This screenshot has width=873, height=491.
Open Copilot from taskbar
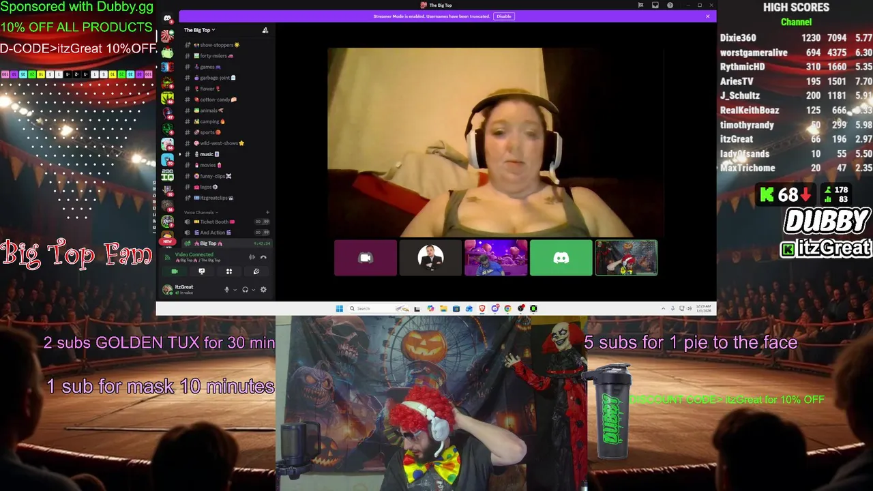430,308
